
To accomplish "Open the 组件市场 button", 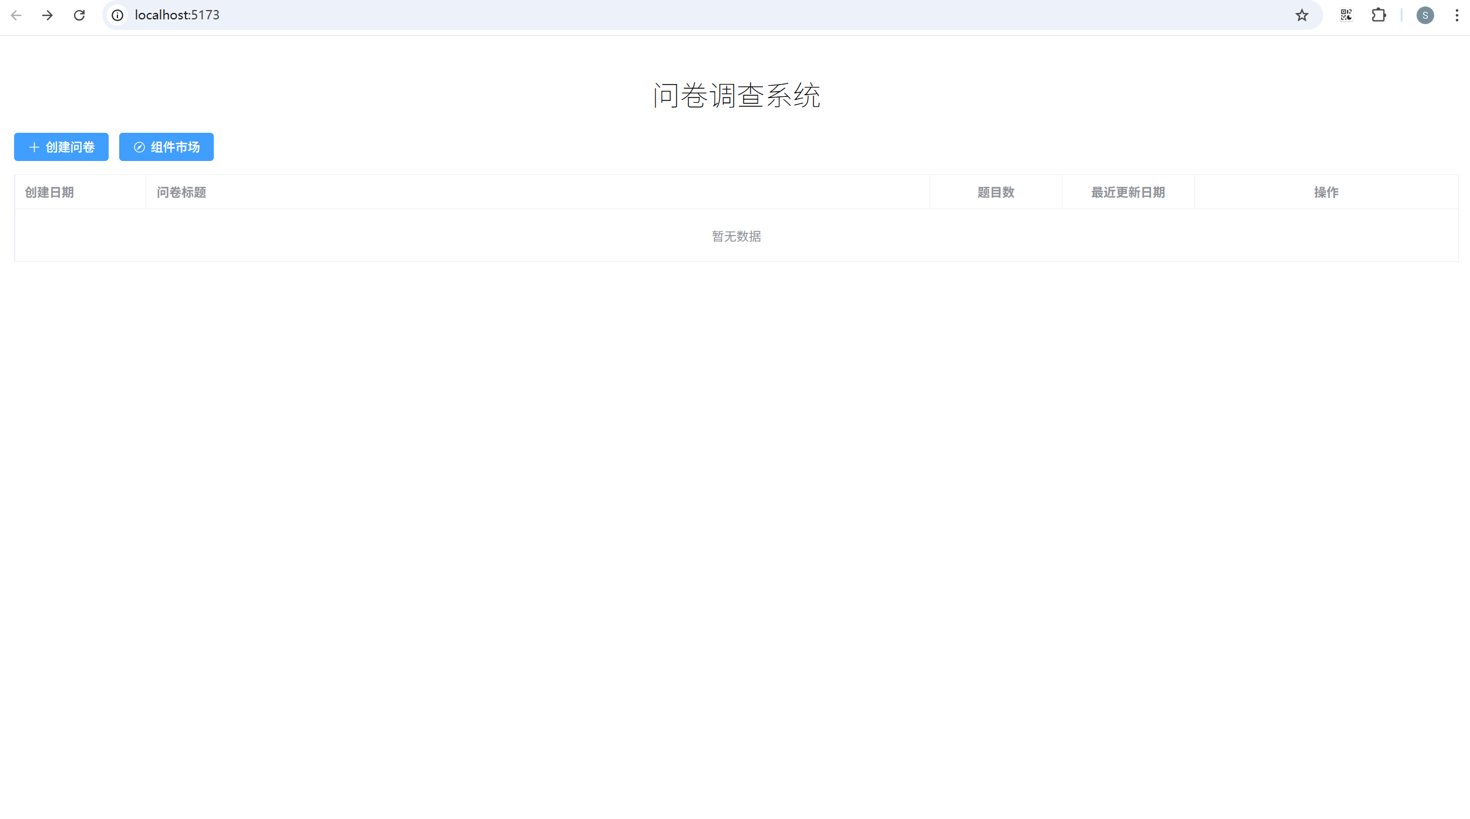I will coord(174,147).
